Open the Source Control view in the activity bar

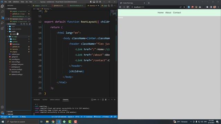coord(2,17)
